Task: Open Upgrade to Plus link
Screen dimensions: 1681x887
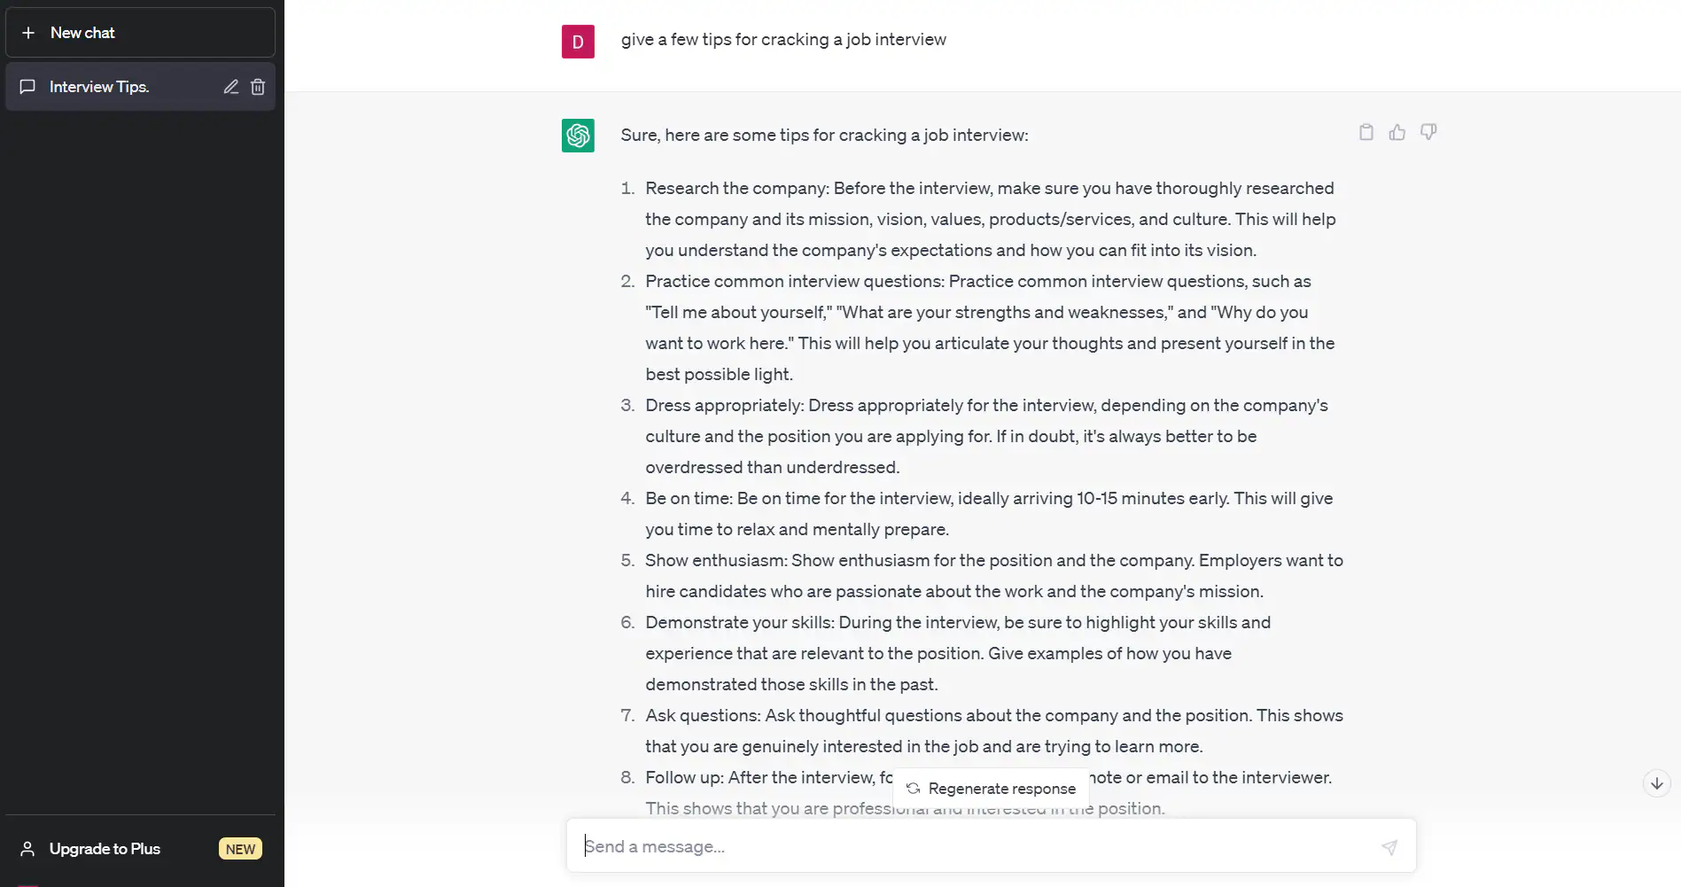Action: (x=105, y=849)
